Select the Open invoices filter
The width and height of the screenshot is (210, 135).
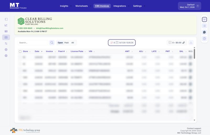point(60,43)
